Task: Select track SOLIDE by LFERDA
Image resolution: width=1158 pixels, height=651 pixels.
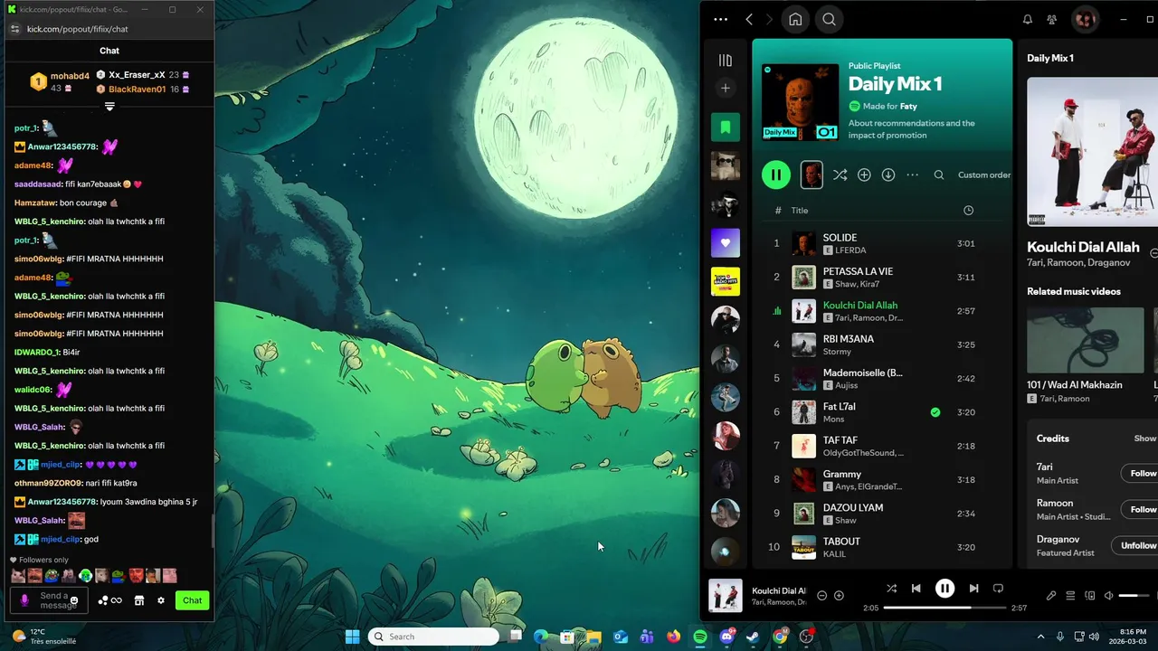Action: 883,243
